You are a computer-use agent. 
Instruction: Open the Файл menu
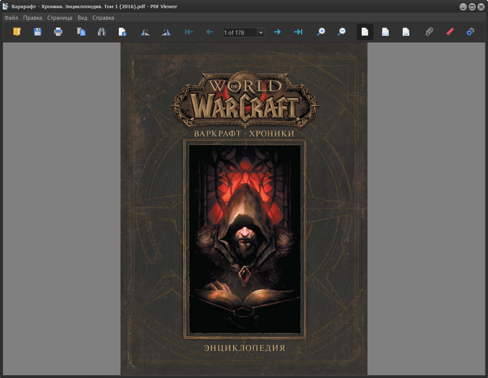click(x=11, y=18)
